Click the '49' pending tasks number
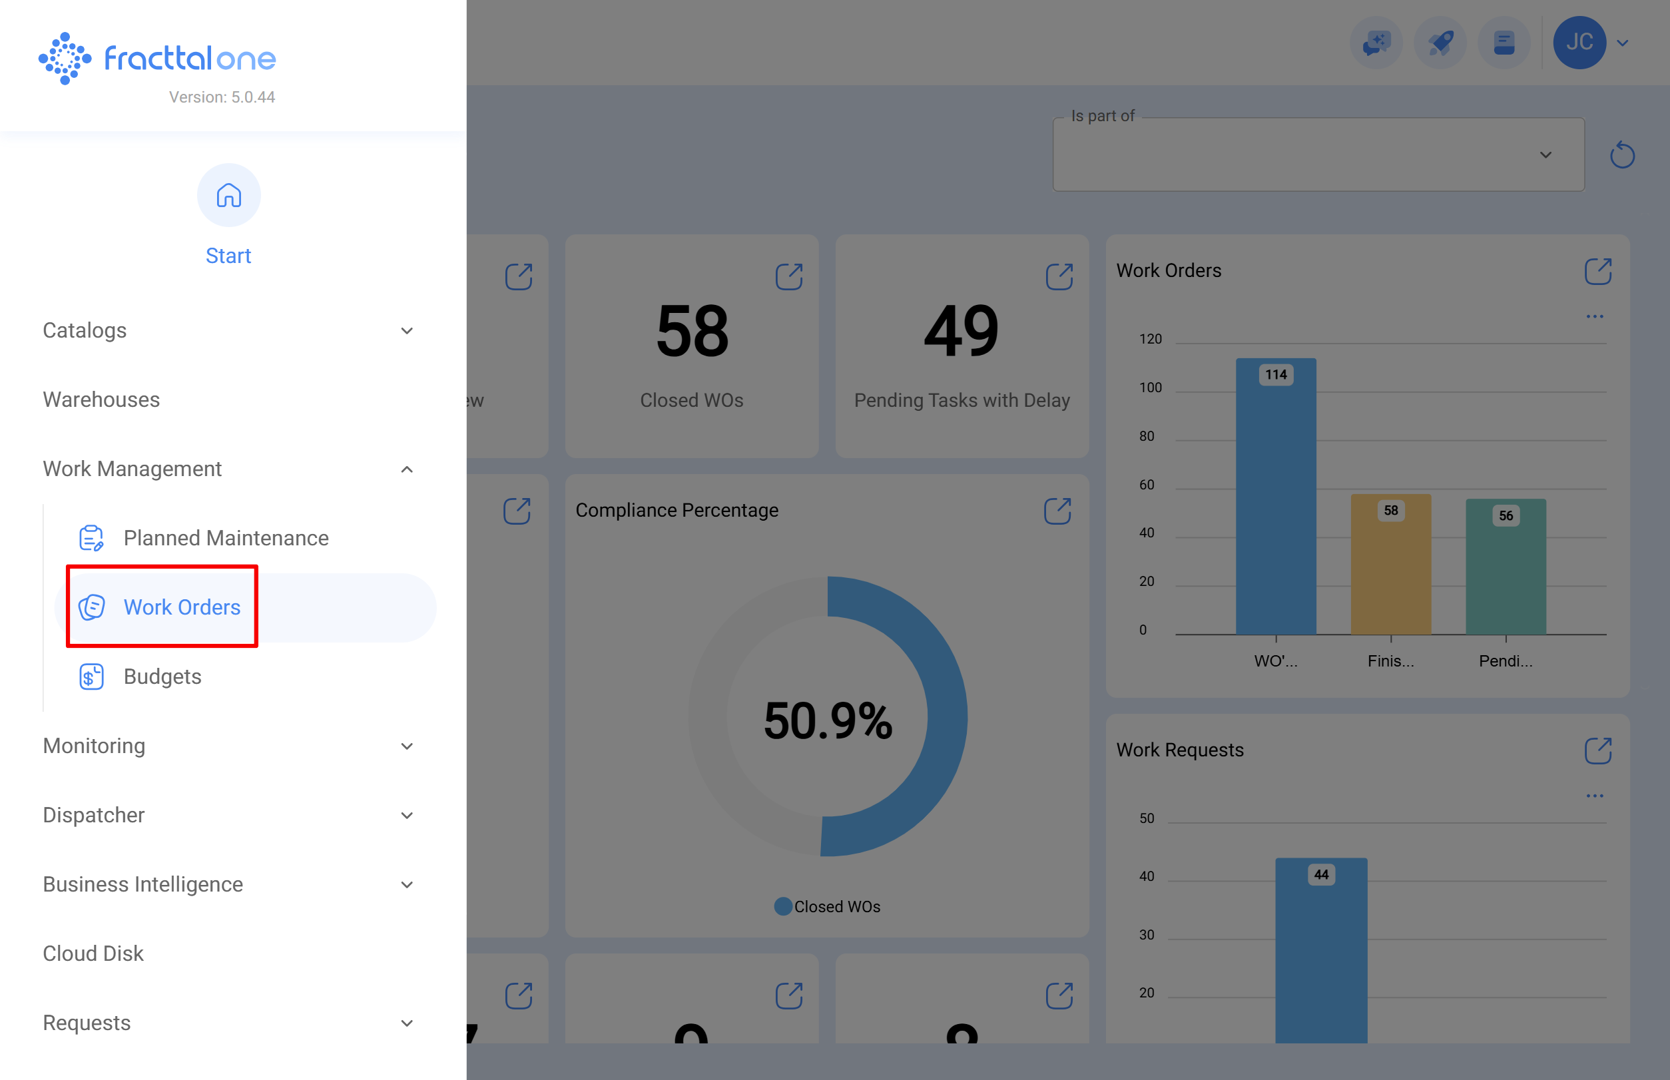 coord(962,331)
